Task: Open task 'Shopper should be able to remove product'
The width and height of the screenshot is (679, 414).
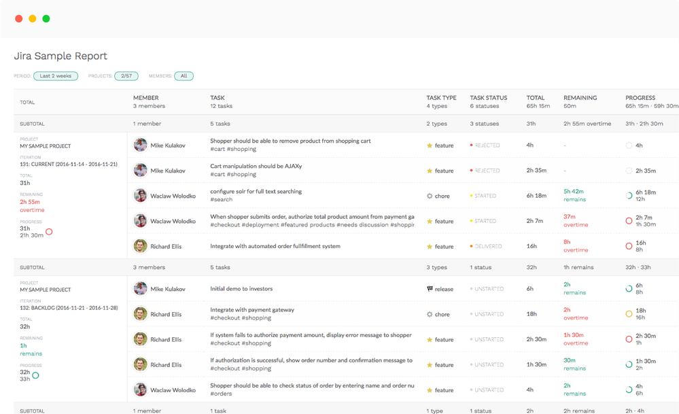Action: (291, 141)
